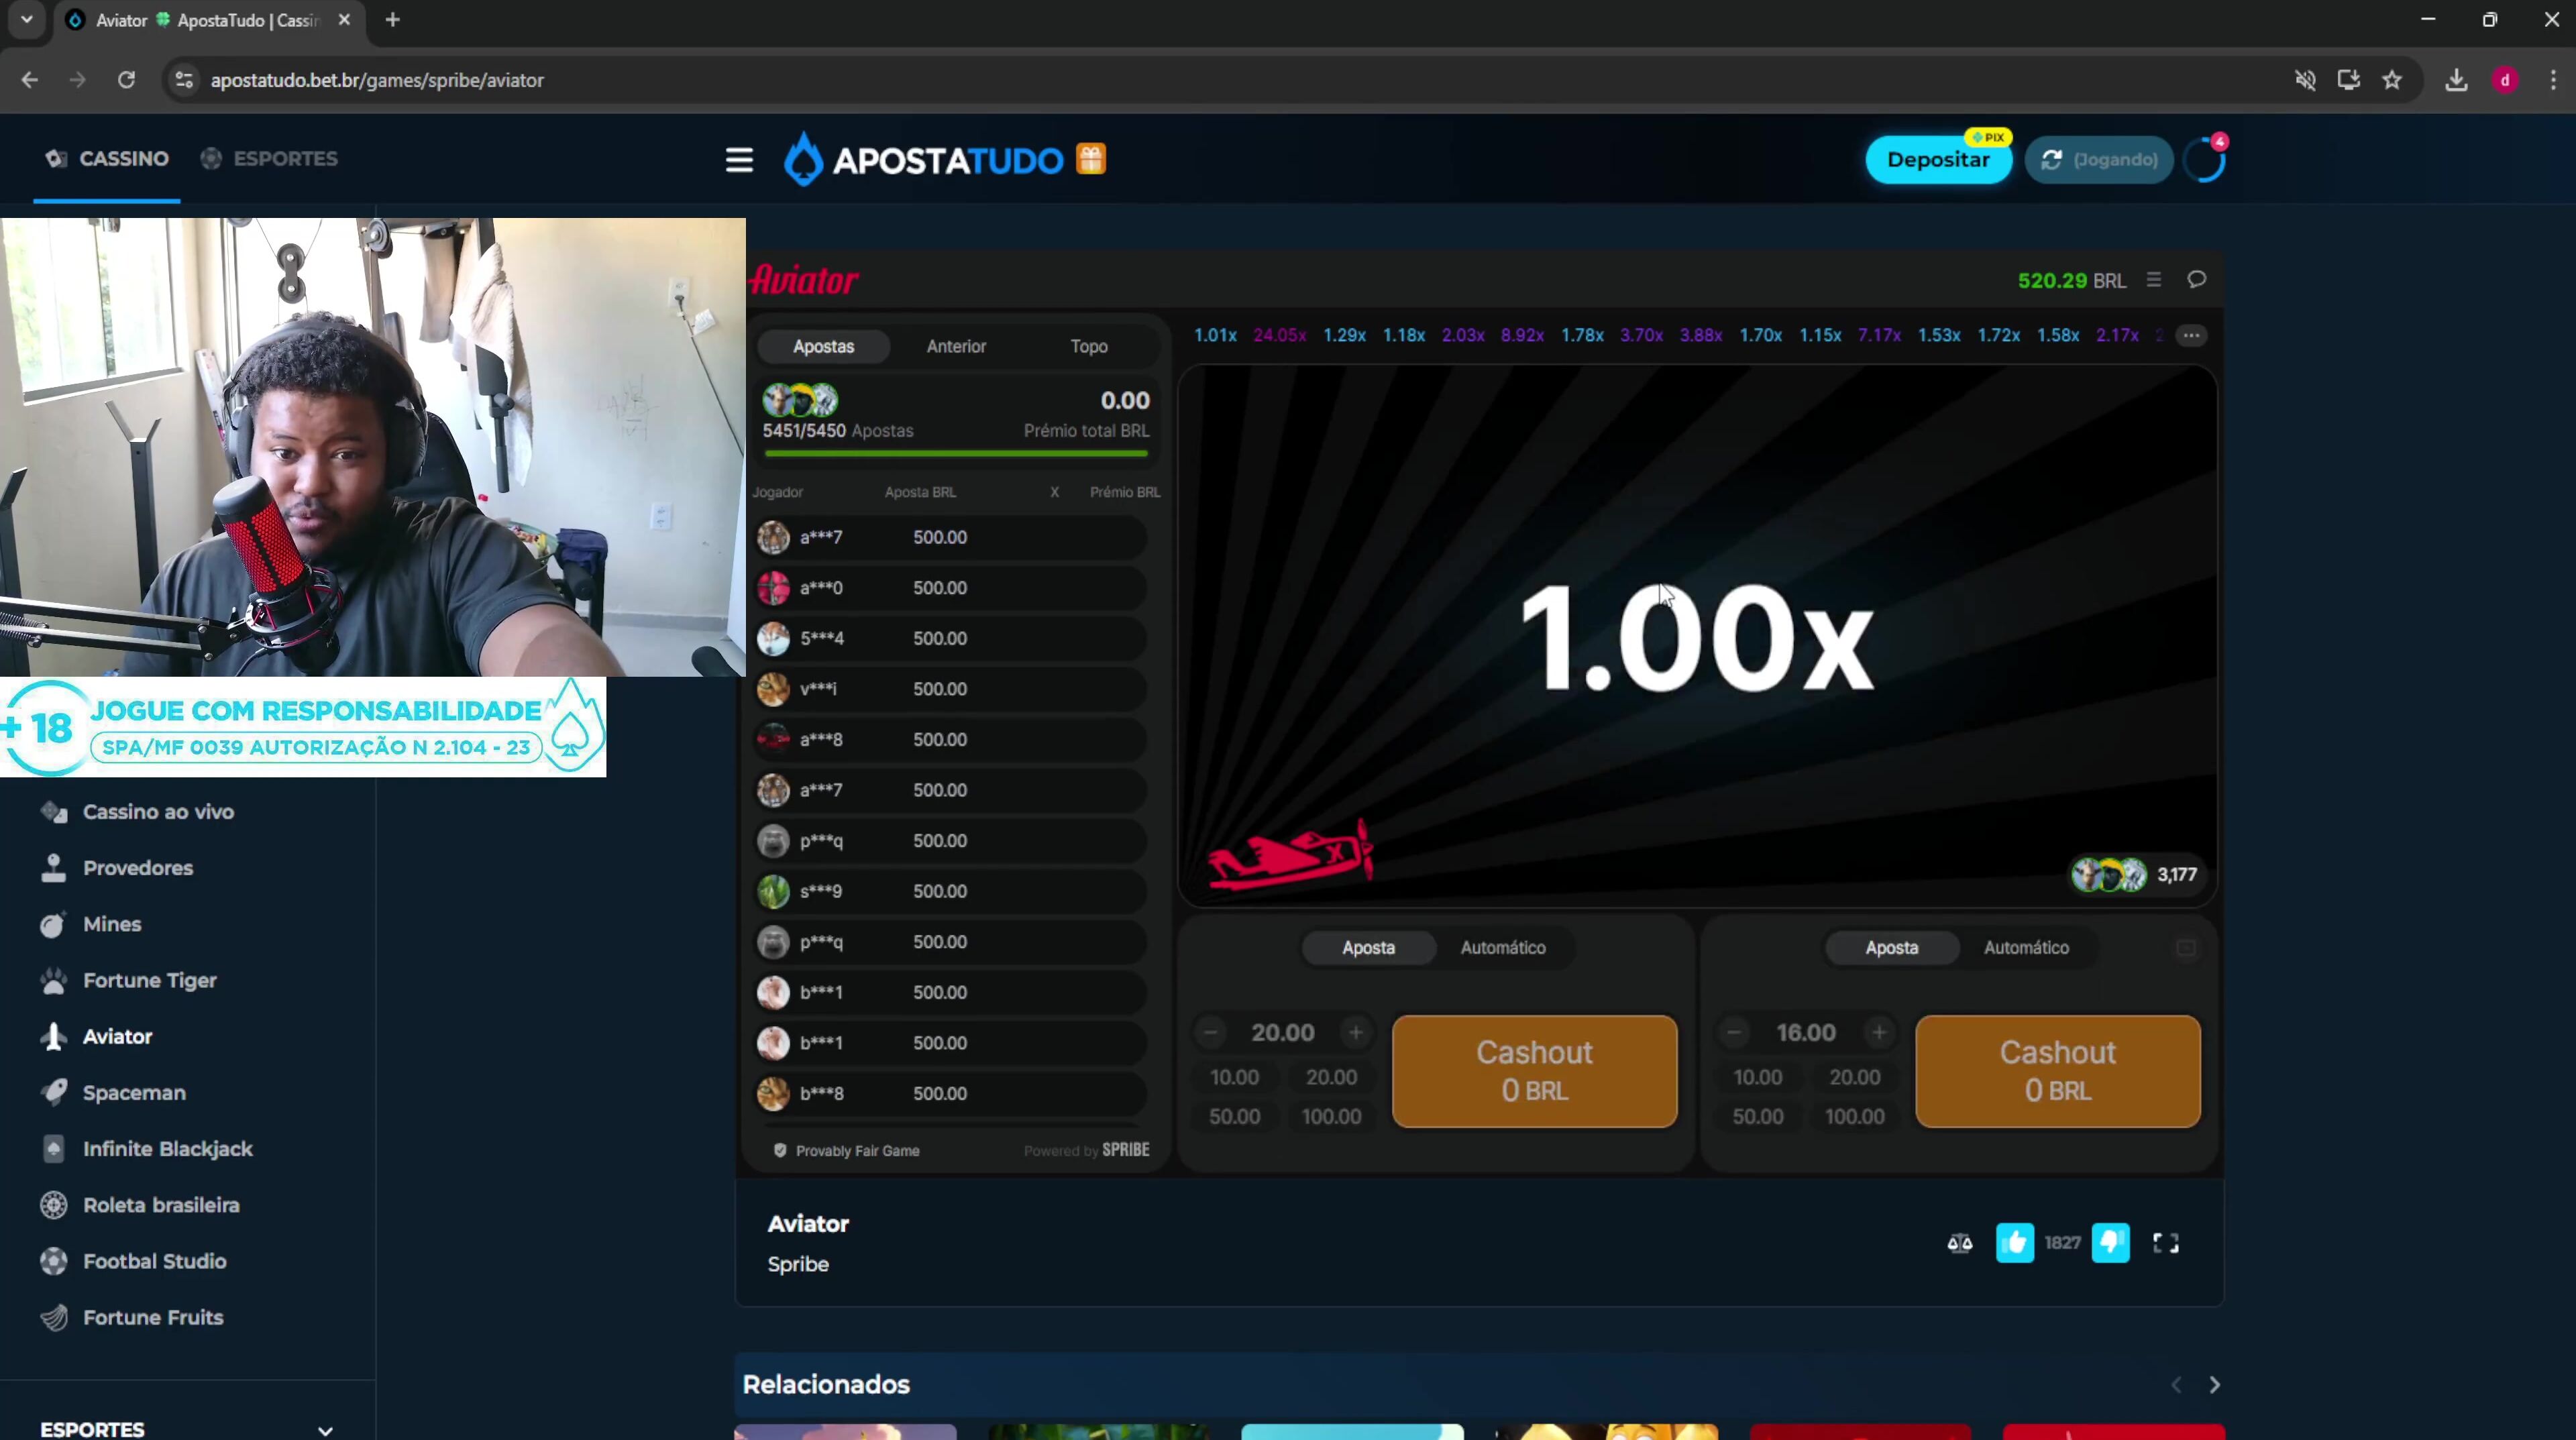The width and height of the screenshot is (2576, 1440).
Task: Open the notifications circle icon with badge
Action: 2206,160
